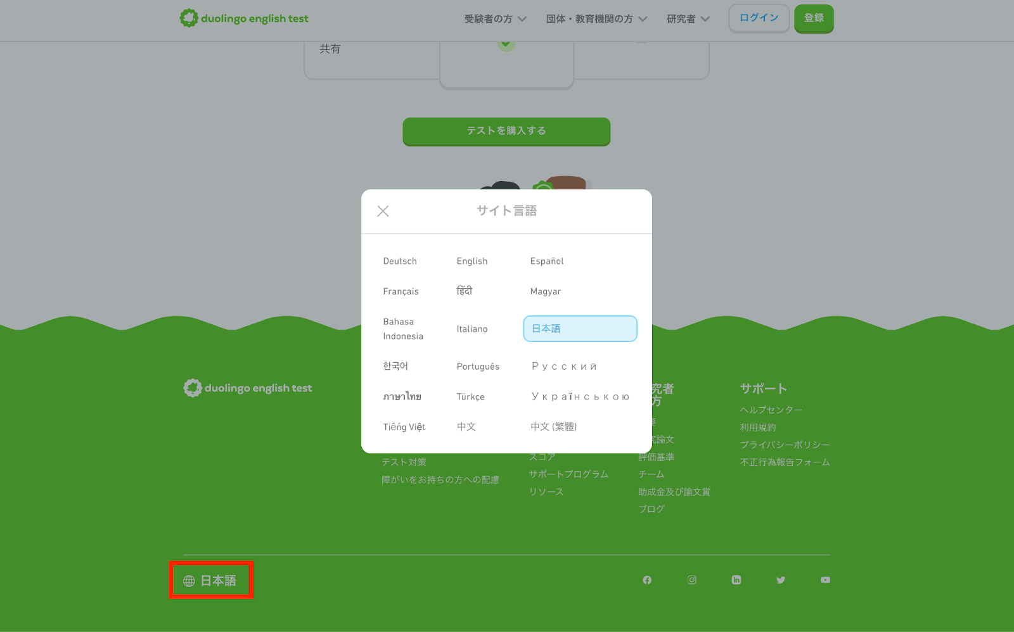
Task: Select the highlighted 日本語 option in dialog
Action: point(580,329)
